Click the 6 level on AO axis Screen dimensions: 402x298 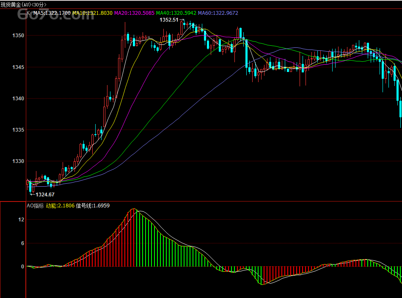pos(22,243)
